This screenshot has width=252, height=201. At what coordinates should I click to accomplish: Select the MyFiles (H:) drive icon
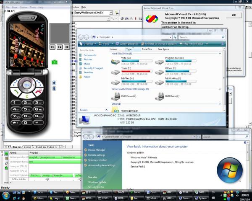[115, 82]
